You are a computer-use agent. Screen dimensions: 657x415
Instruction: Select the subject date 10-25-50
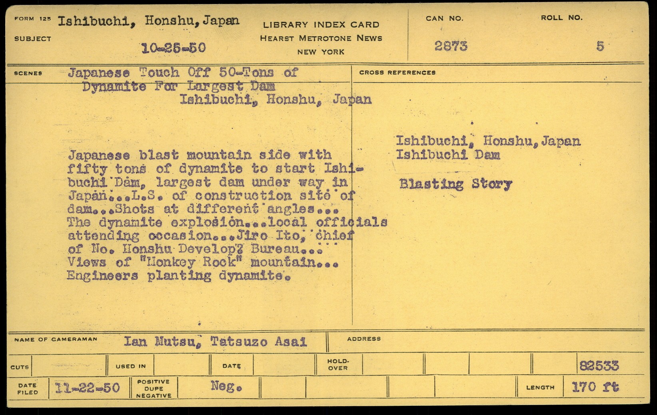(173, 48)
